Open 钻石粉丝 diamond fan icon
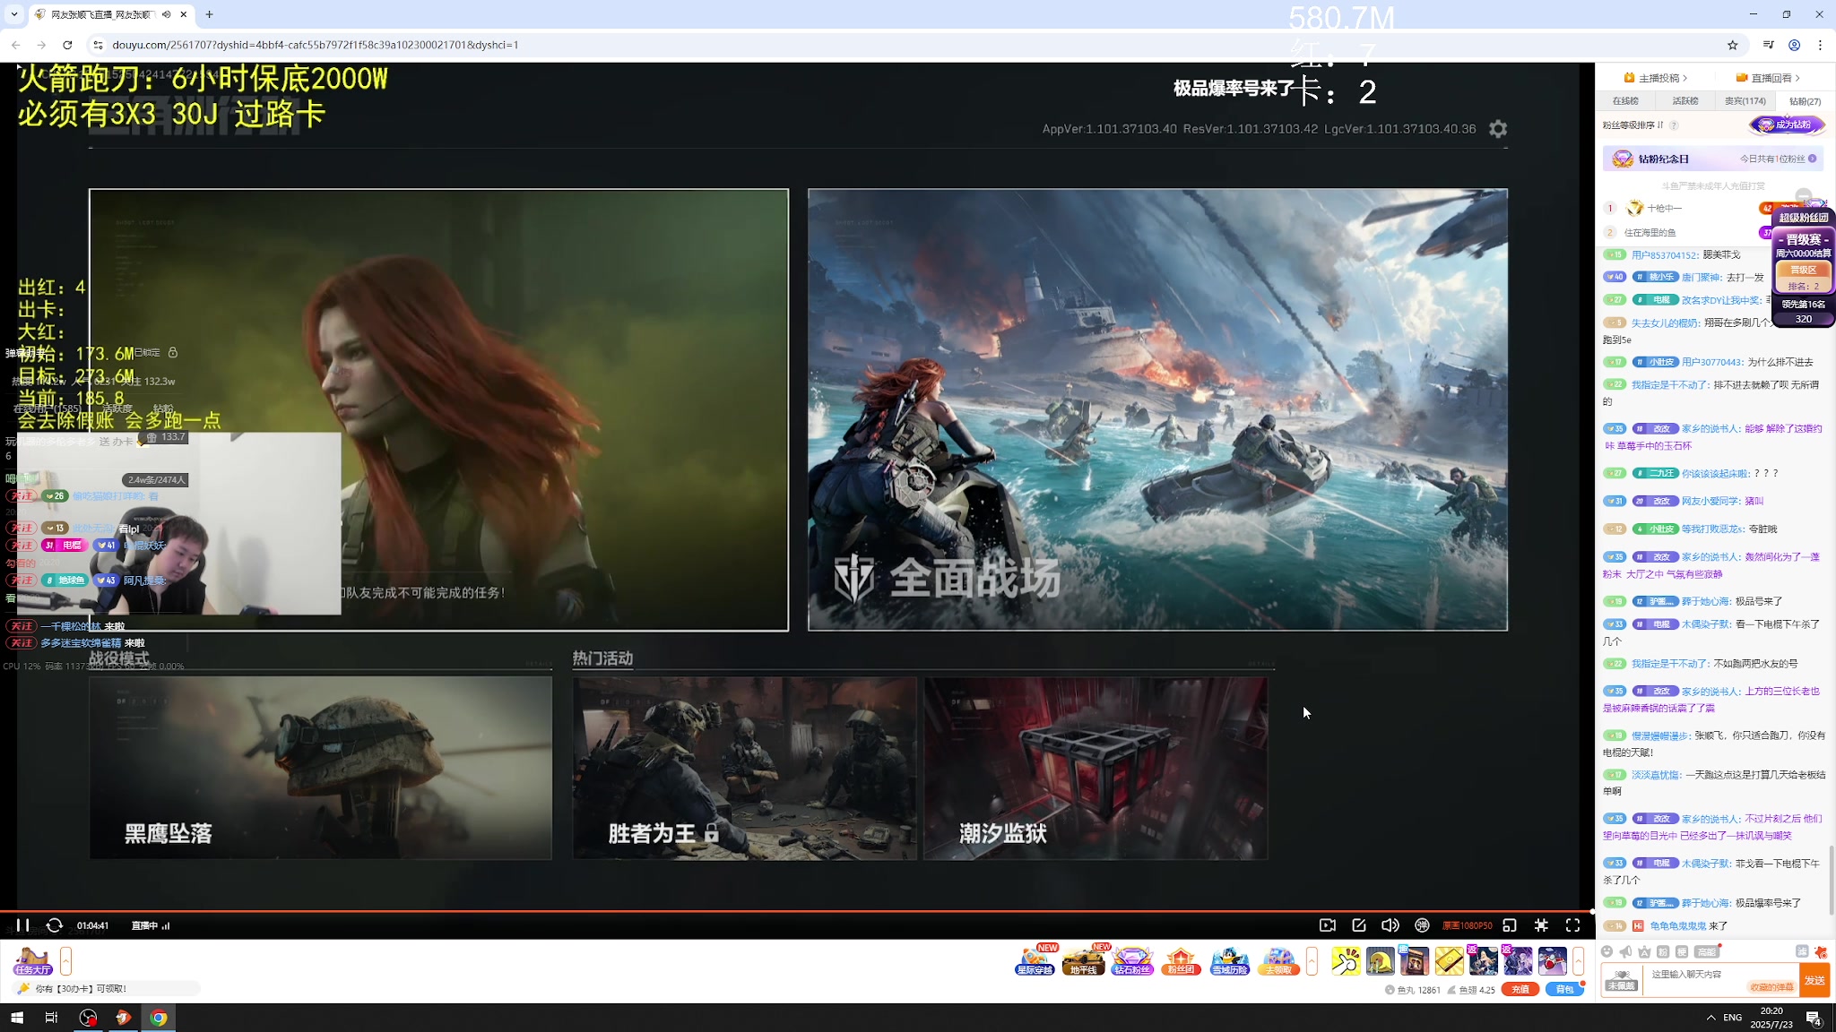Viewport: 1836px width, 1032px height. (x=1131, y=961)
